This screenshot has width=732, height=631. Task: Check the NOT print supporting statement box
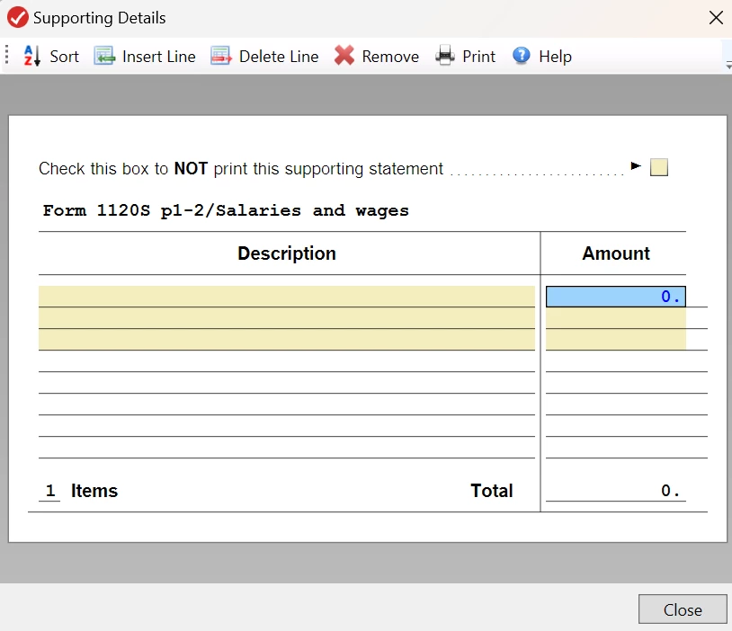point(658,167)
